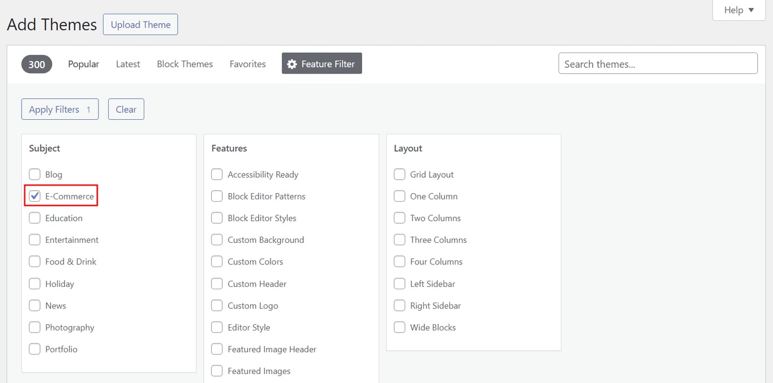Screen dimensions: 773x383
Task: Check the Grid Layout option
Action: tap(400, 174)
